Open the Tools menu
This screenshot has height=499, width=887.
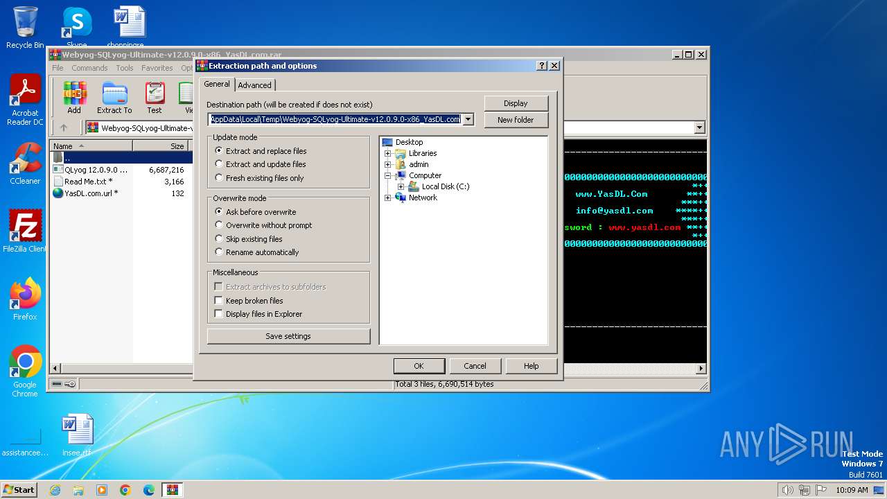[x=125, y=68]
